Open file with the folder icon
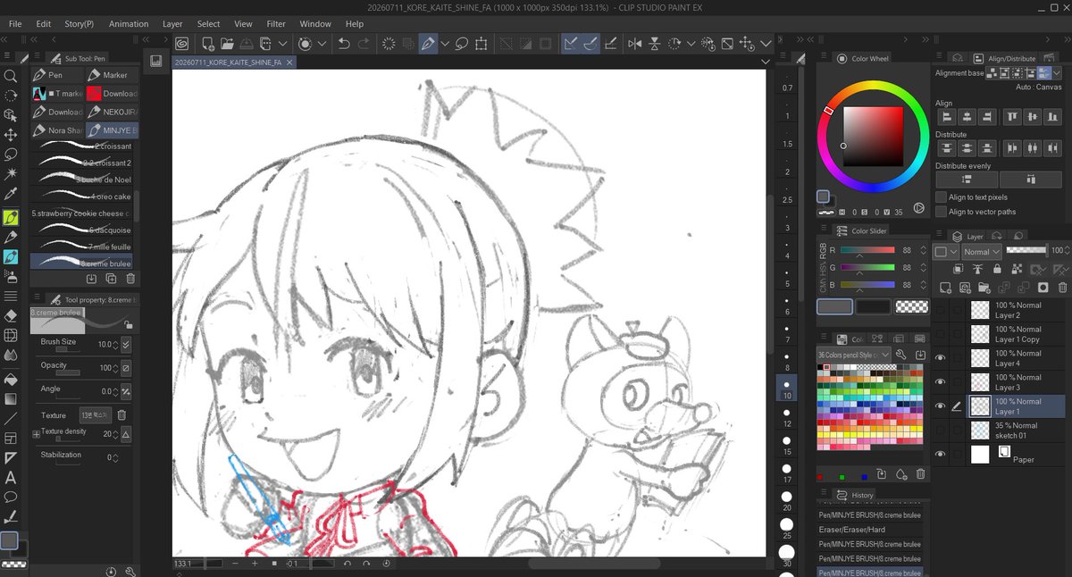1072x577 pixels. [x=227, y=43]
